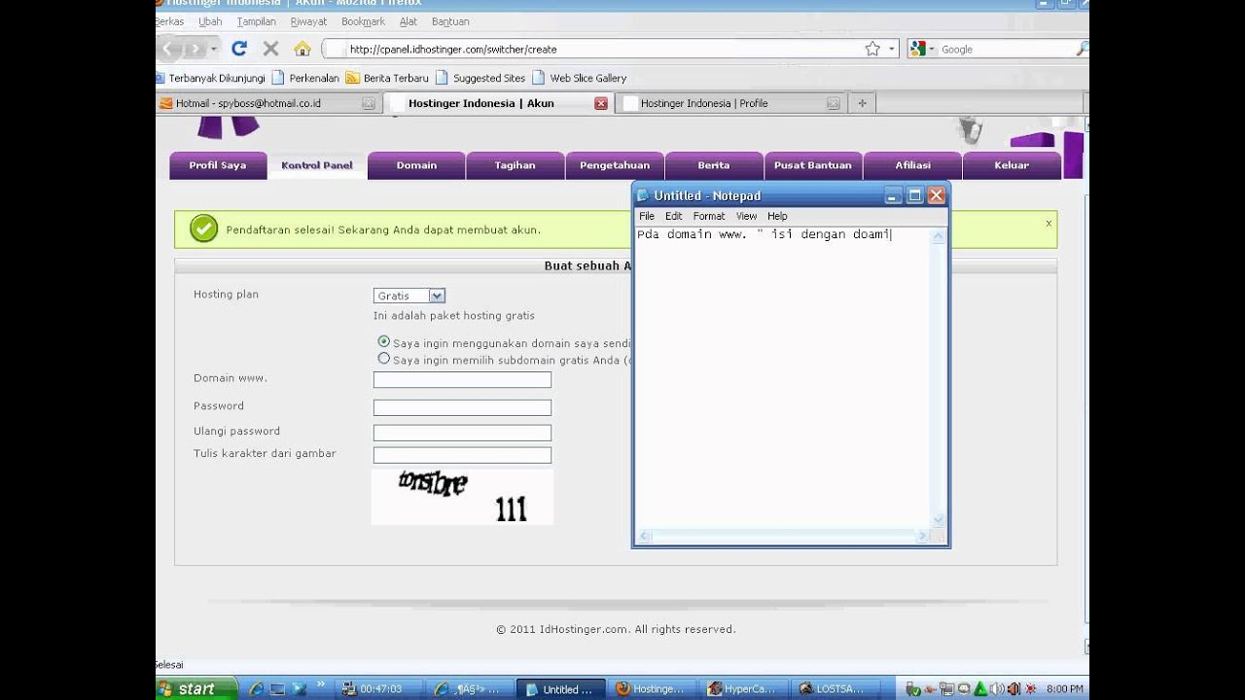Go to the home page icon

(302, 49)
